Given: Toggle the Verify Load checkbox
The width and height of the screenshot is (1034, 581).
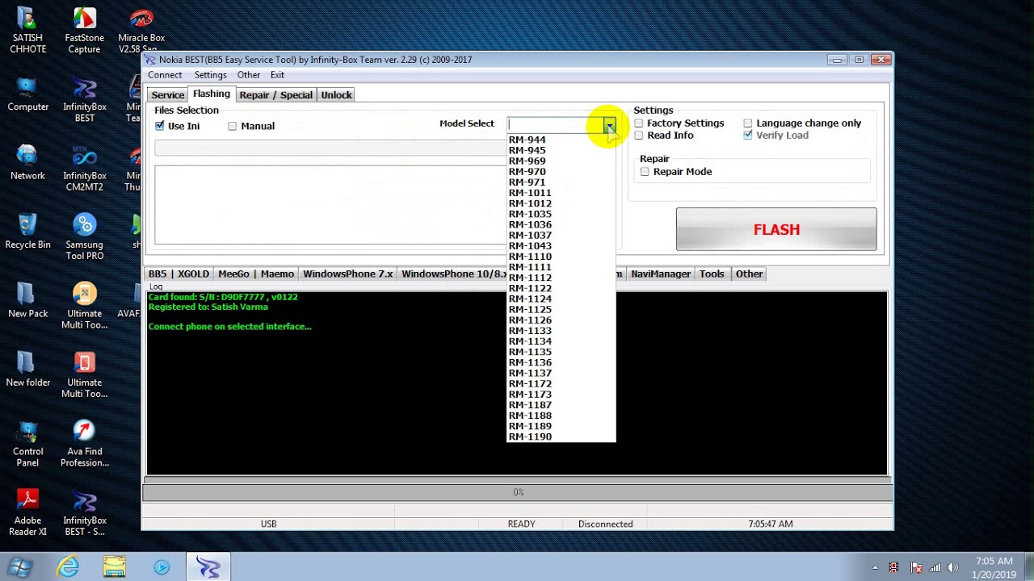Looking at the screenshot, I should [748, 136].
